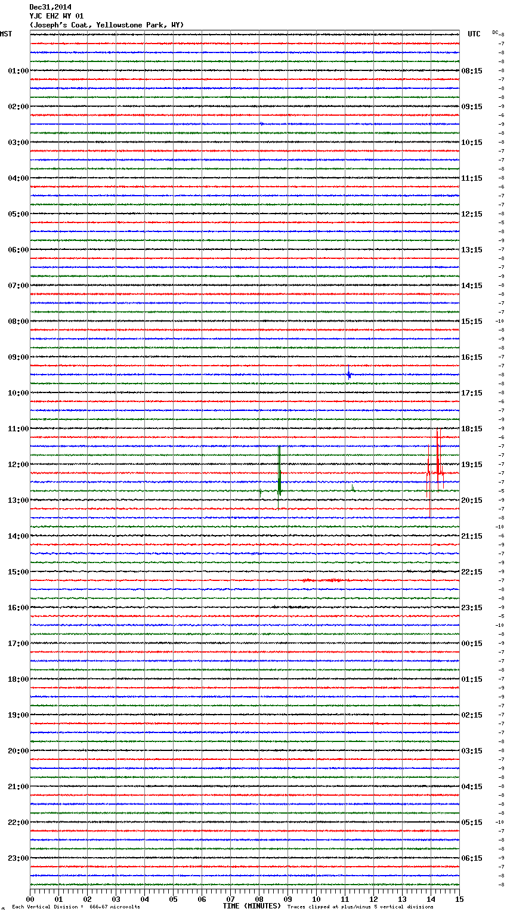The height and width of the screenshot is (915, 507).
Task: Select the 07:00 MST time label
Action: click(x=18, y=286)
